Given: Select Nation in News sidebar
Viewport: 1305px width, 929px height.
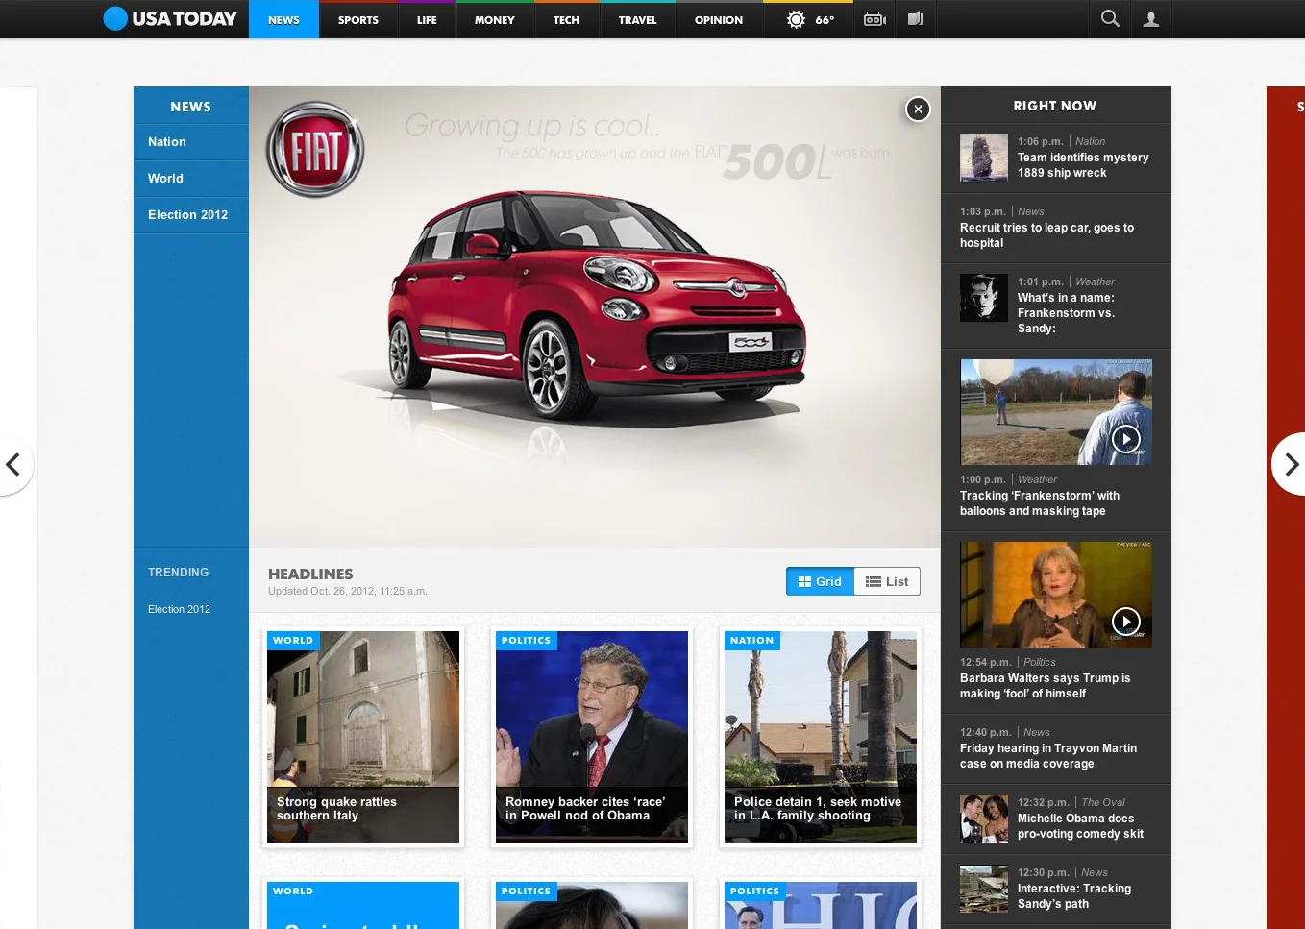Looking at the screenshot, I should (x=191, y=142).
